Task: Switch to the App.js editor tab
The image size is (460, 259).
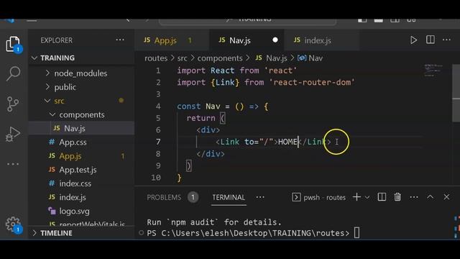Action: (x=165, y=40)
